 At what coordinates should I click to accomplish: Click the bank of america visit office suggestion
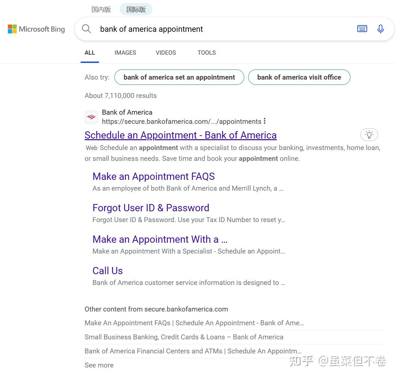coord(299,77)
